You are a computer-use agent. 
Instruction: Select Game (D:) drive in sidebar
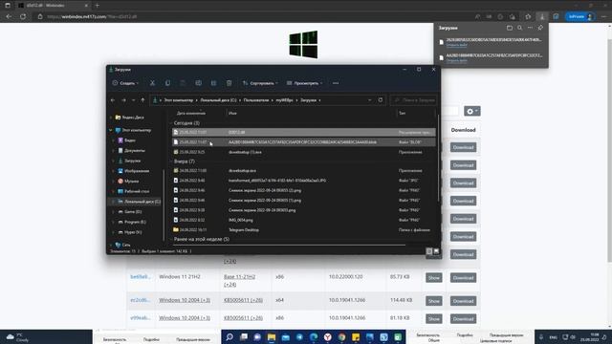coord(133,212)
